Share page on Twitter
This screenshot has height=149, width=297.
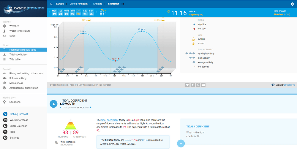tap(187, 85)
